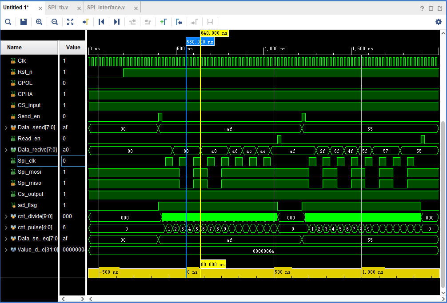Click the 00000004 bus value in waveform
Image resolution: width=447 pixels, height=303 pixels.
point(263,251)
